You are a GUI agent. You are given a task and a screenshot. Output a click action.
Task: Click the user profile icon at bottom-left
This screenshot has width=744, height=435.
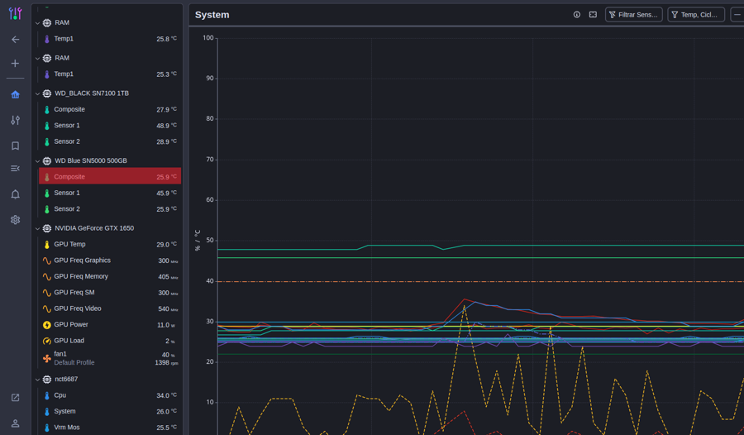[x=15, y=423]
